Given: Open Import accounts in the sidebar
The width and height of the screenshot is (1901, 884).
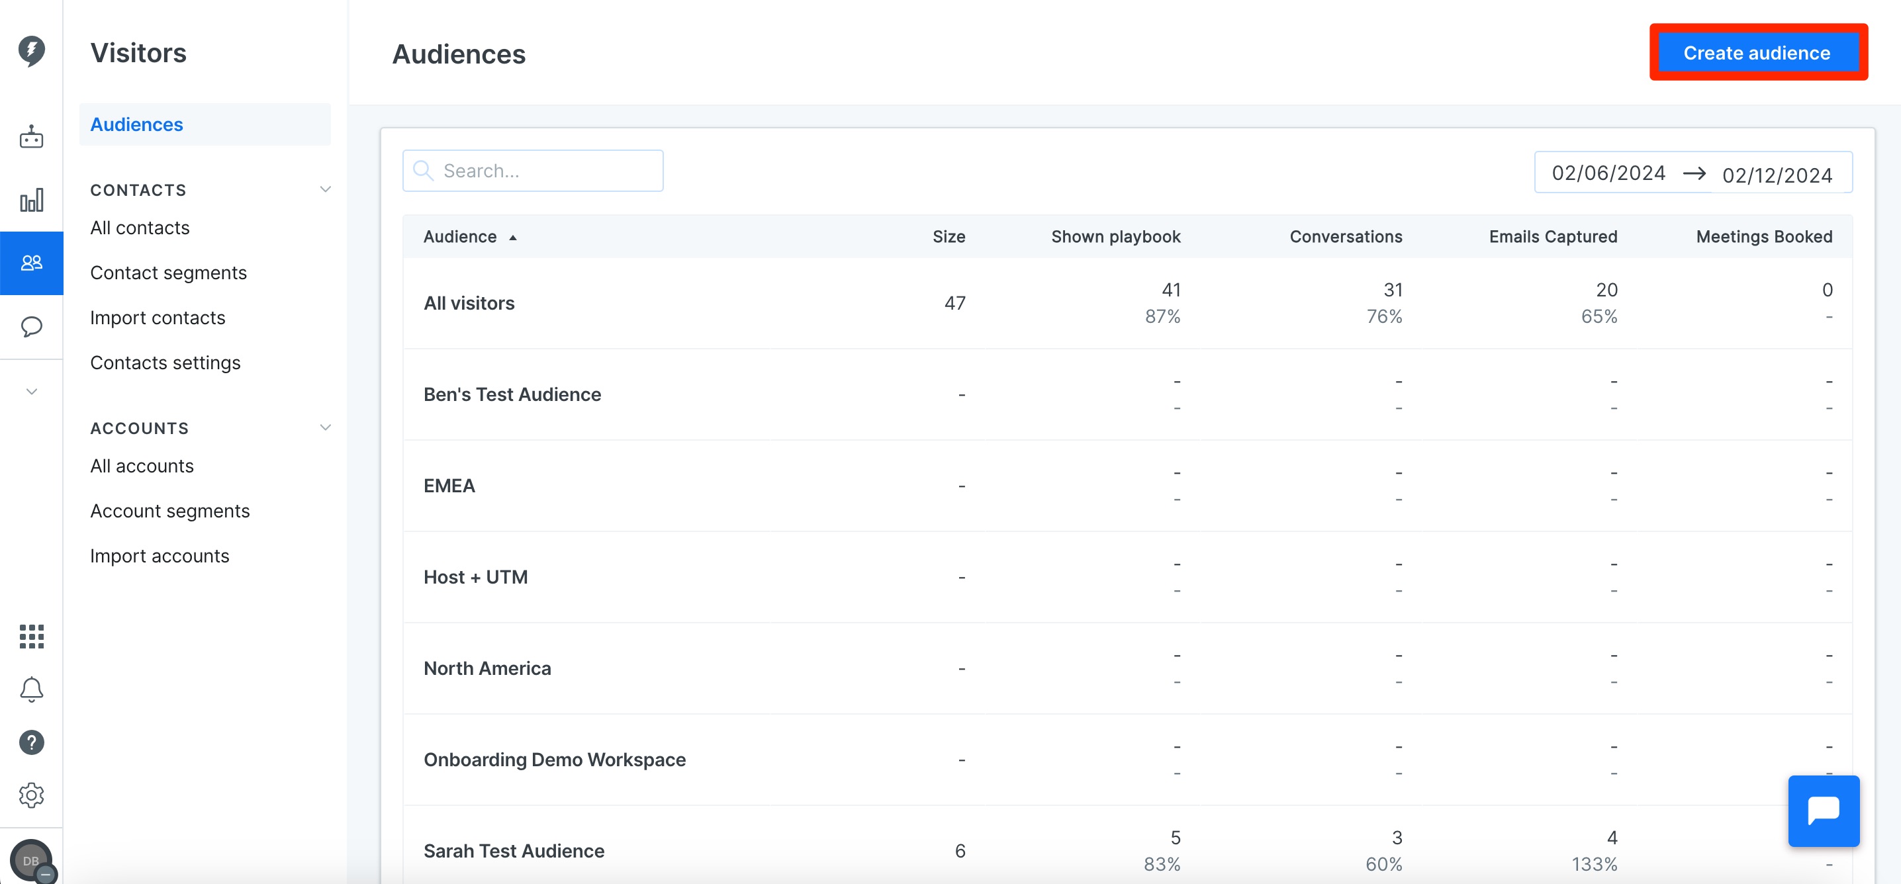Looking at the screenshot, I should (160, 556).
